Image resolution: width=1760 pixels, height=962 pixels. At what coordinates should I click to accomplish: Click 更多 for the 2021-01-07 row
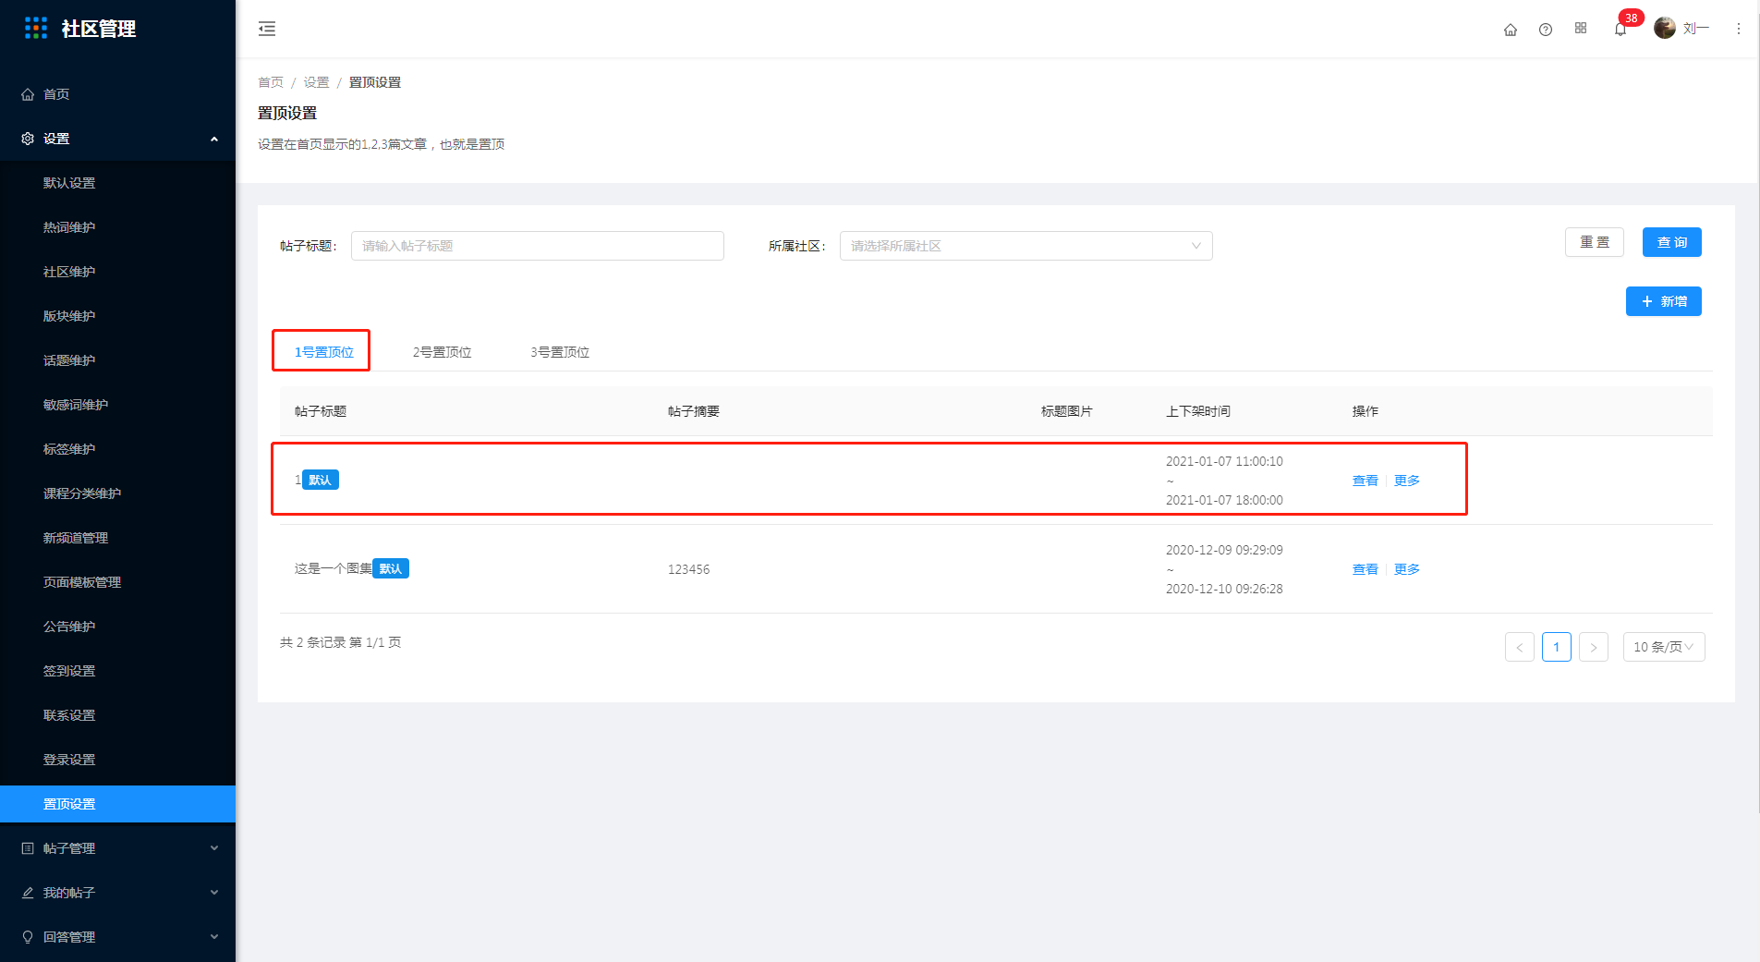pos(1406,481)
